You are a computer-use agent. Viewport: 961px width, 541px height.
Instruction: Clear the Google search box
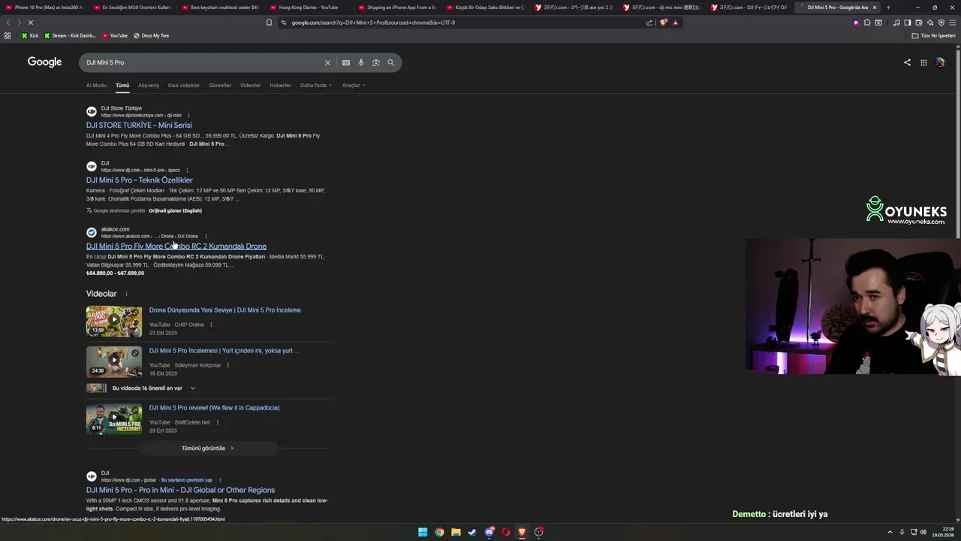click(x=327, y=62)
